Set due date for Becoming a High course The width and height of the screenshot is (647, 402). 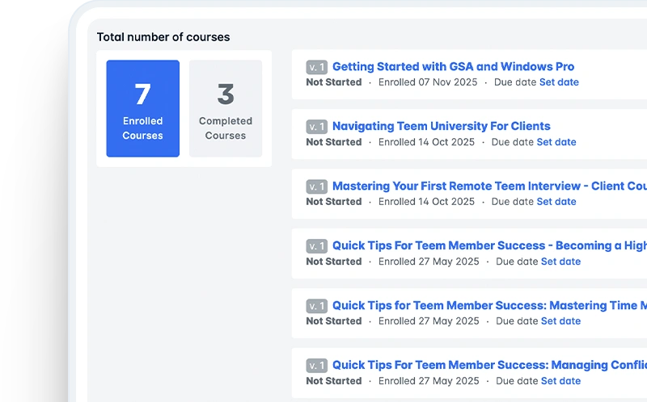[560, 262]
